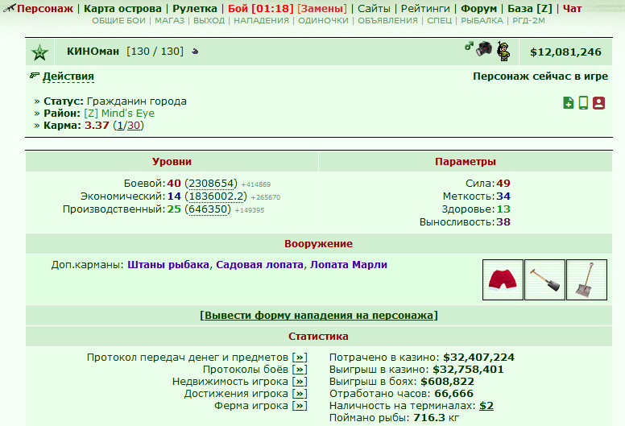This screenshot has width=625, height=426.
Task: Open Ферма игрока arrow link
Action: pyautogui.click(x=300, y=406)
